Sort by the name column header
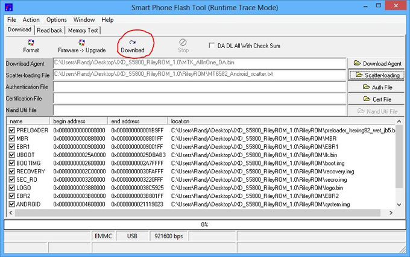 click(28, 121)
